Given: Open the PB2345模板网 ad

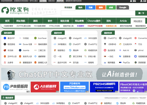Looking at the screenshot, I should (104, 87).
